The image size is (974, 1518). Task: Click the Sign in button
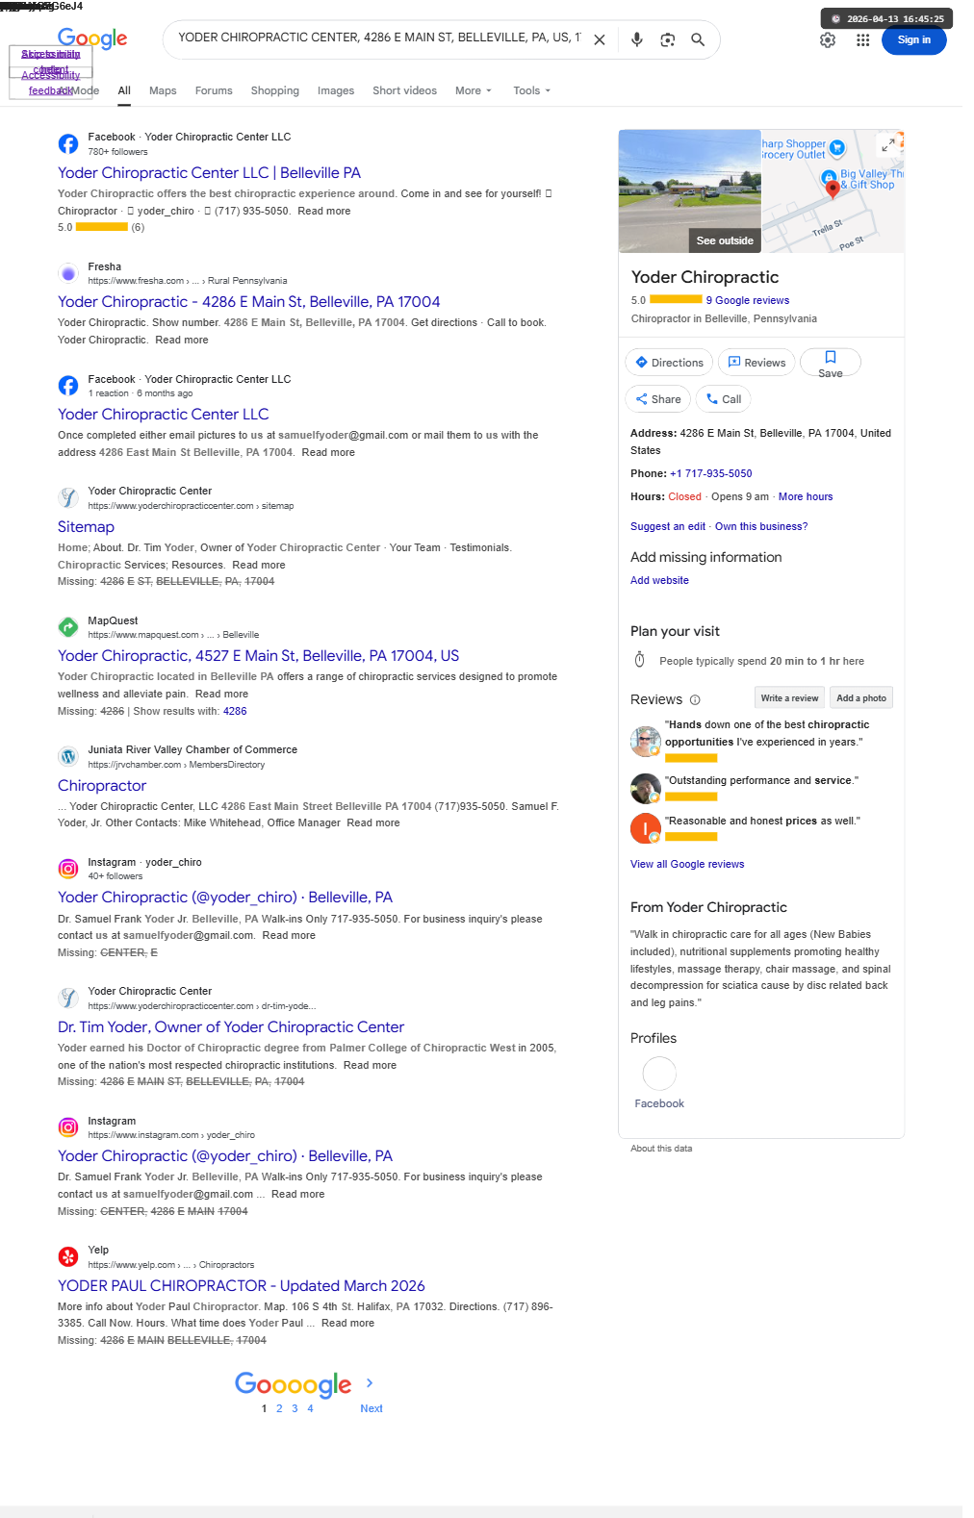point(913,40)
